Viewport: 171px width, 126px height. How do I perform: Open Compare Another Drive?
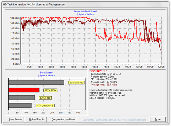coord(63,120)
